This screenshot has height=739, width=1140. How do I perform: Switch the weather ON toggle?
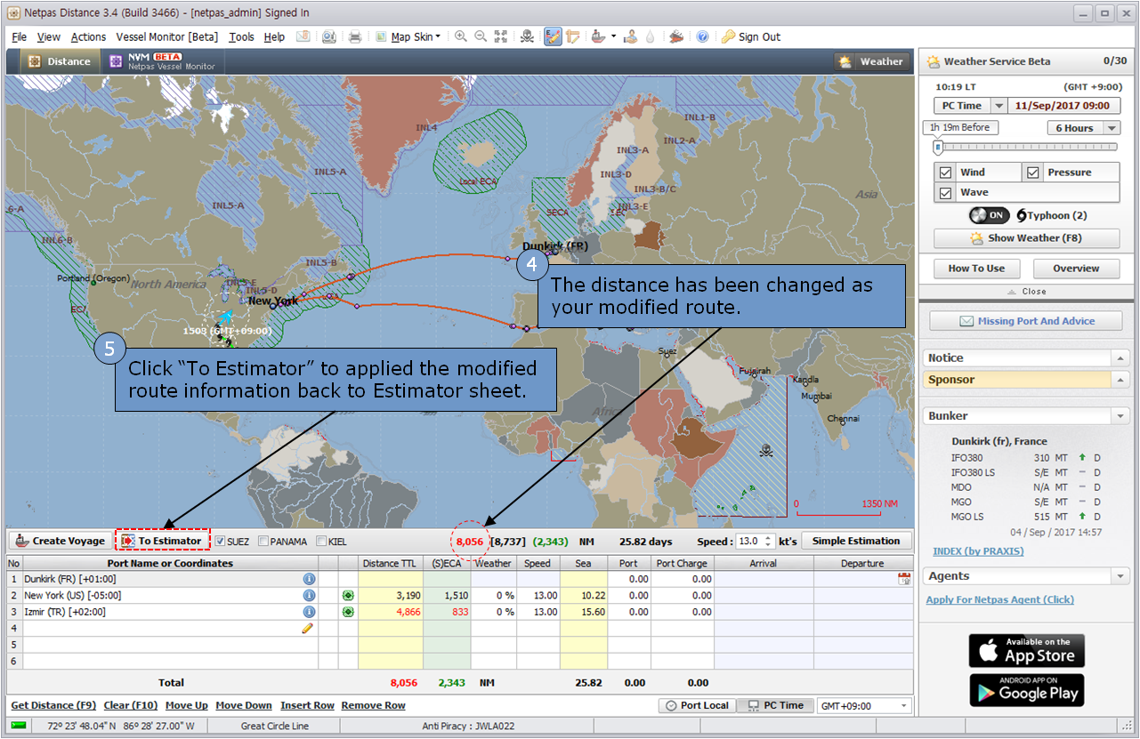coord(989,215)
